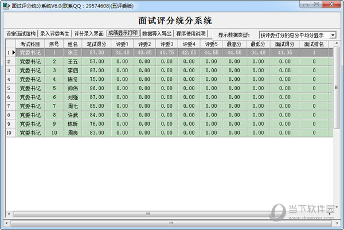This screenshot has width=344, height=230.
Task: Open the 数据导入导出 tab
Action: [x=157, y=34]
